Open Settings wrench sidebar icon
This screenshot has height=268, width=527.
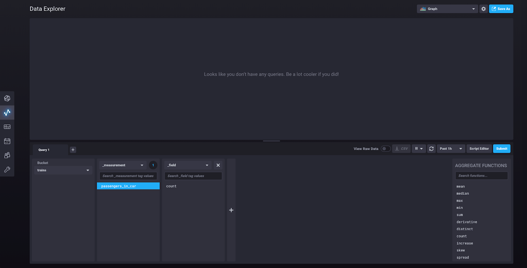pyautogui.click(x=7, y=169)
